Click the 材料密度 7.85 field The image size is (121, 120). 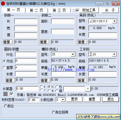pos(34,100)
